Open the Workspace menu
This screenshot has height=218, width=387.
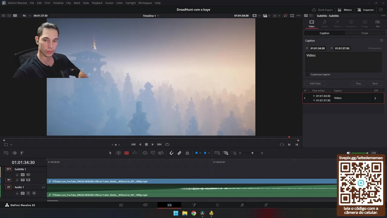145,3
